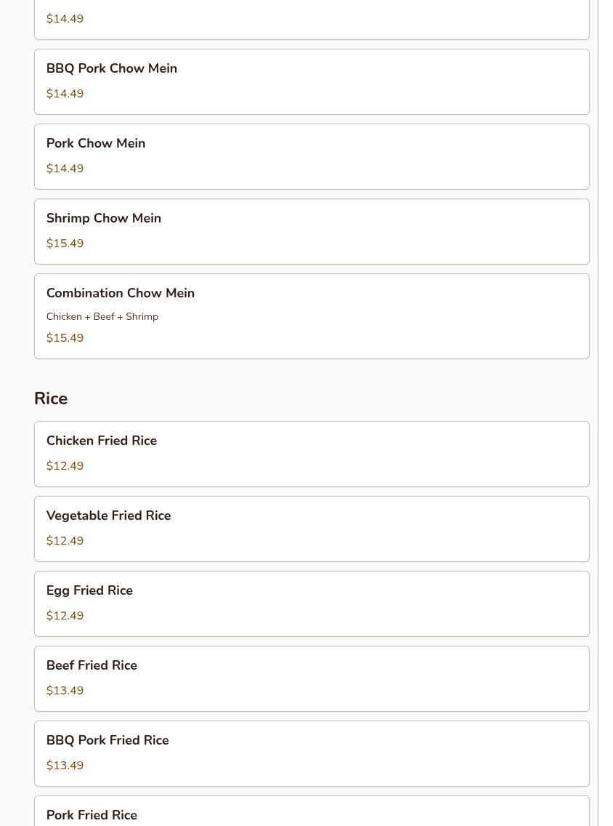Select Vegetable Fried Rice from the list
This screenshot has width=613, height=826.
(311, 529)
